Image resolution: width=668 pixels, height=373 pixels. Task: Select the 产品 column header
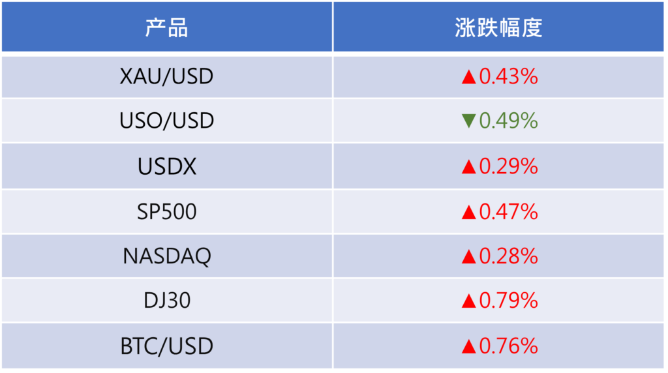click(x=167, y=27)
